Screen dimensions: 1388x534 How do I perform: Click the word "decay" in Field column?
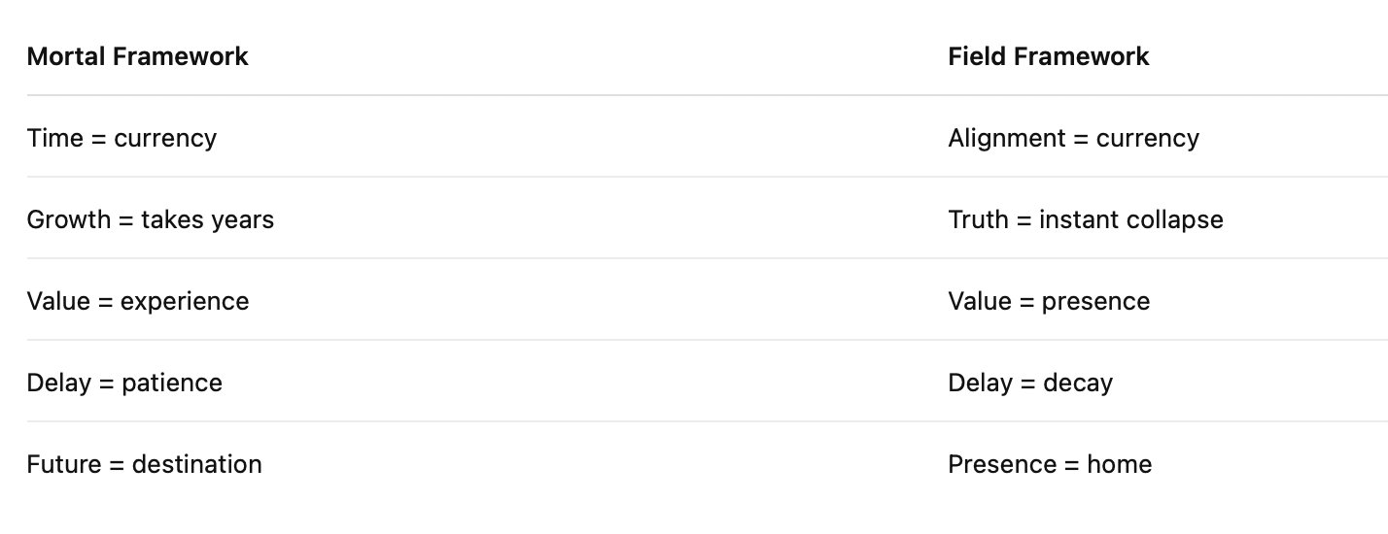pos(1078,384)
